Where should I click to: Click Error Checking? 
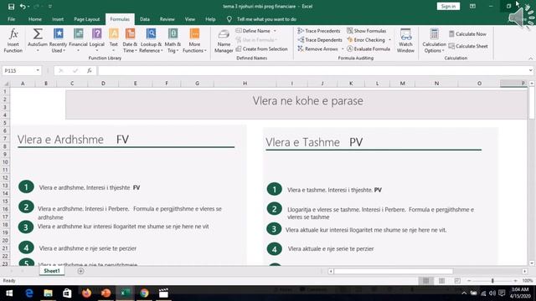coord(366,40)
